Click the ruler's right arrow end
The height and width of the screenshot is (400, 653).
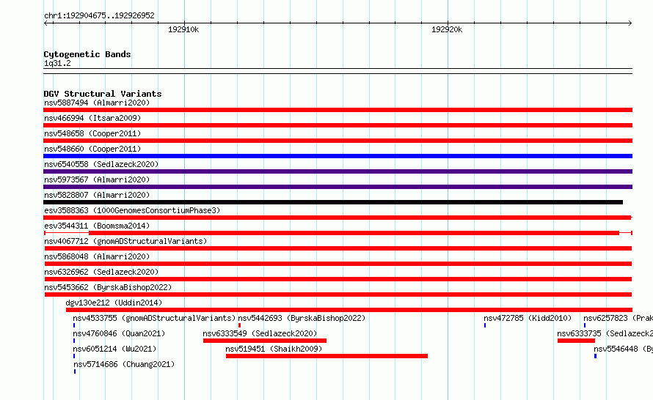[630, 23]
